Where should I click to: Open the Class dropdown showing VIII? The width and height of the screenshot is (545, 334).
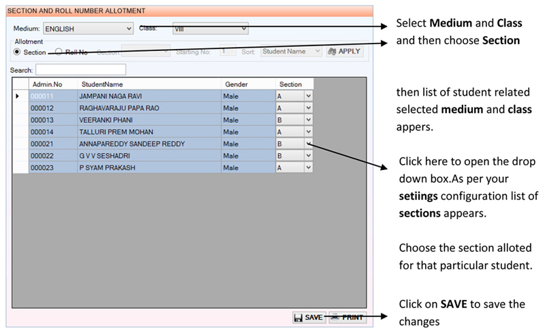tap(211, 29)
